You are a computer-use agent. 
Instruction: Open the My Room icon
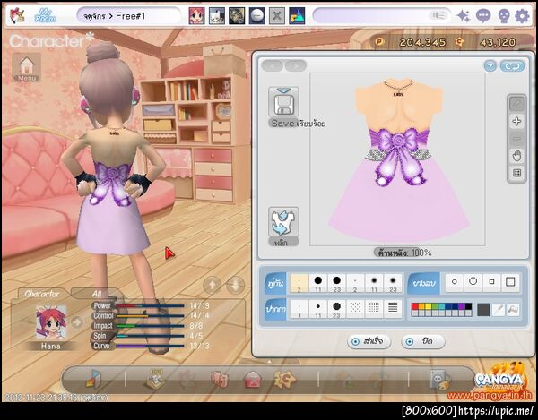tap(45, 16)
